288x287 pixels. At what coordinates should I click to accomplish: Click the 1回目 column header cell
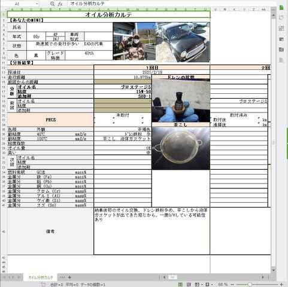coord(151,68)
